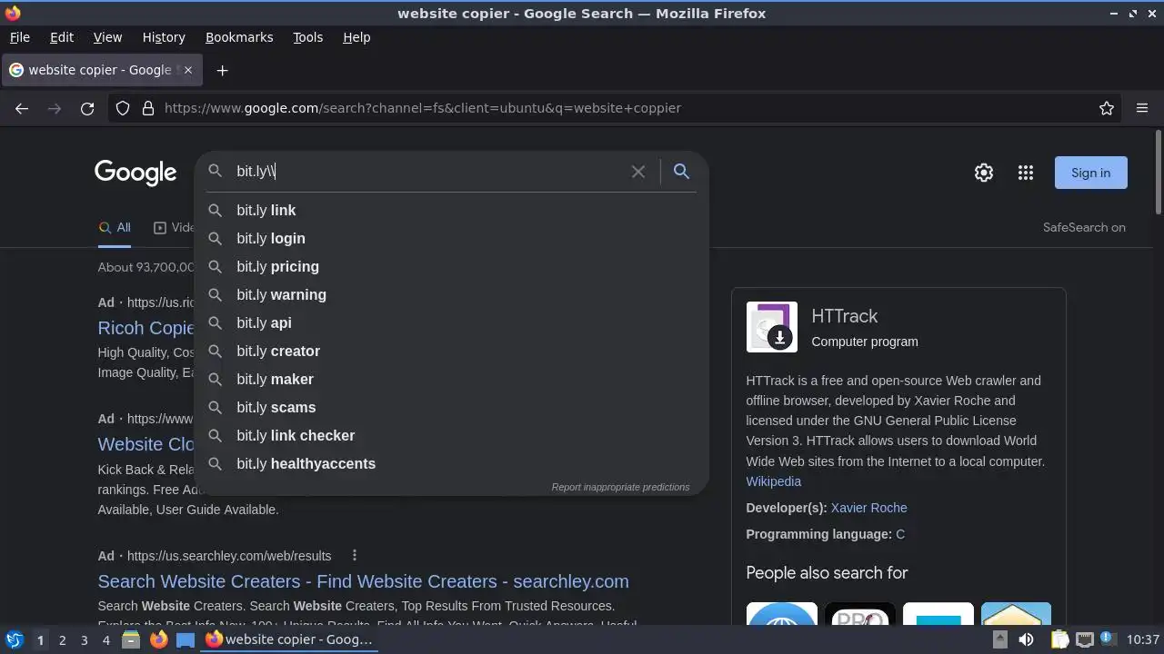Choose suggestion bit.ly link checker
This screenshot has width=1164, height=654.
pyautogui.click(x=451, y=435)
